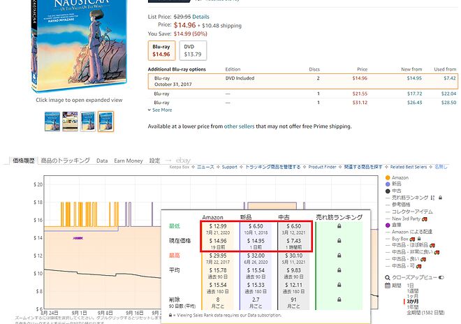The image size is (461, 324).
Task: Select the 全期間 (1582 日間) period option
Action: pyautogui.click(x=425, y=313)
